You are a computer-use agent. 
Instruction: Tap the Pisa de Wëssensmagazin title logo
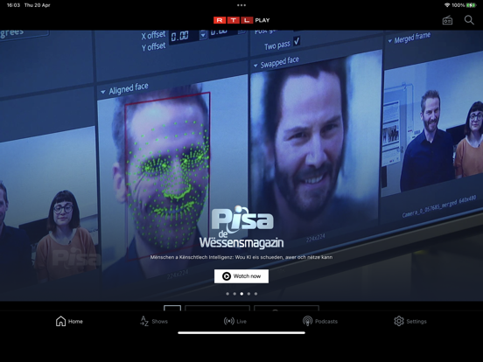point(241,226)
